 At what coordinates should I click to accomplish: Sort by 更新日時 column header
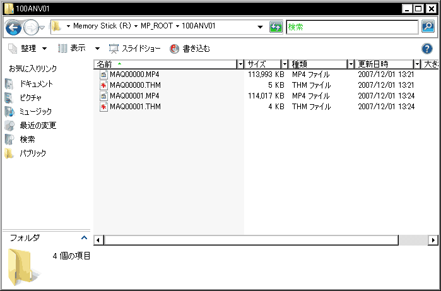pyautogui.click(x=384, y=64)
